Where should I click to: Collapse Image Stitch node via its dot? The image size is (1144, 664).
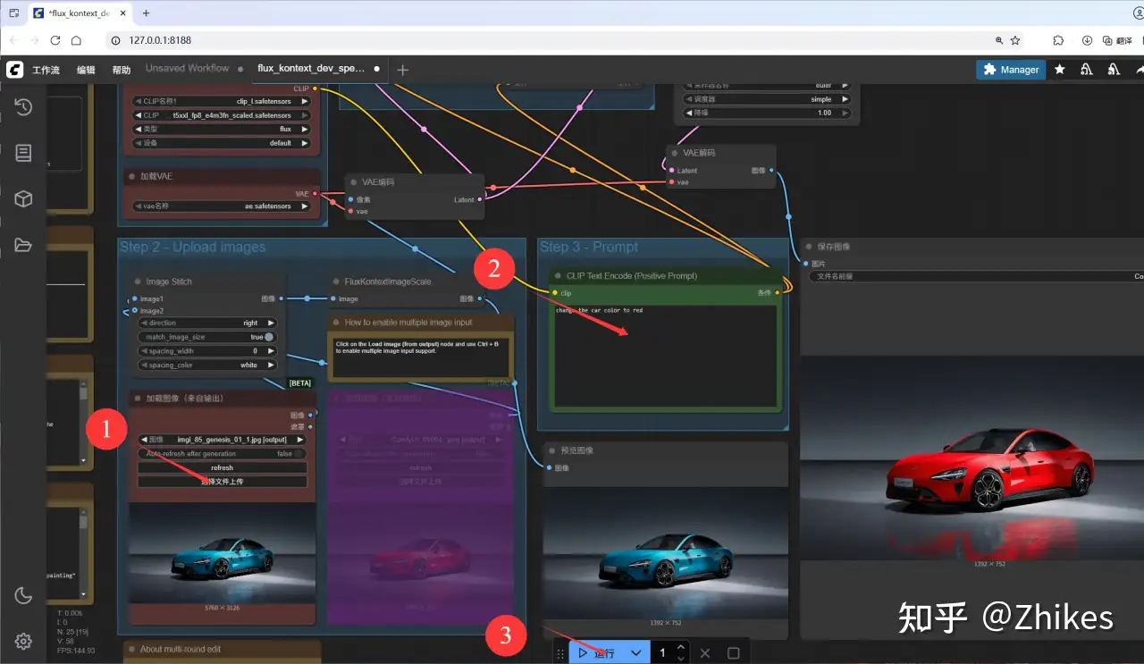coord(137,282)
